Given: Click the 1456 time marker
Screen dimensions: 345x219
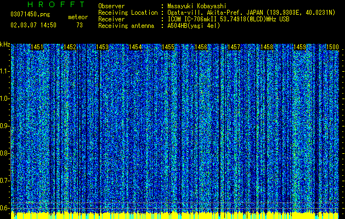Looking at the screenshot, I should pos(201,47).
